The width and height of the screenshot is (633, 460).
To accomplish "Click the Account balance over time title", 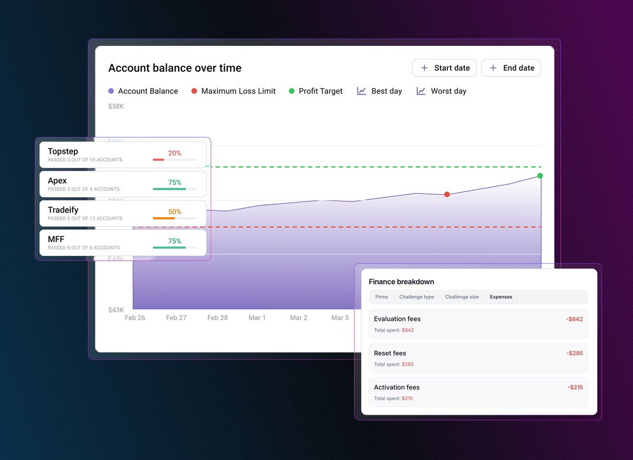I will pyautogui.click(x=175, y=68).
